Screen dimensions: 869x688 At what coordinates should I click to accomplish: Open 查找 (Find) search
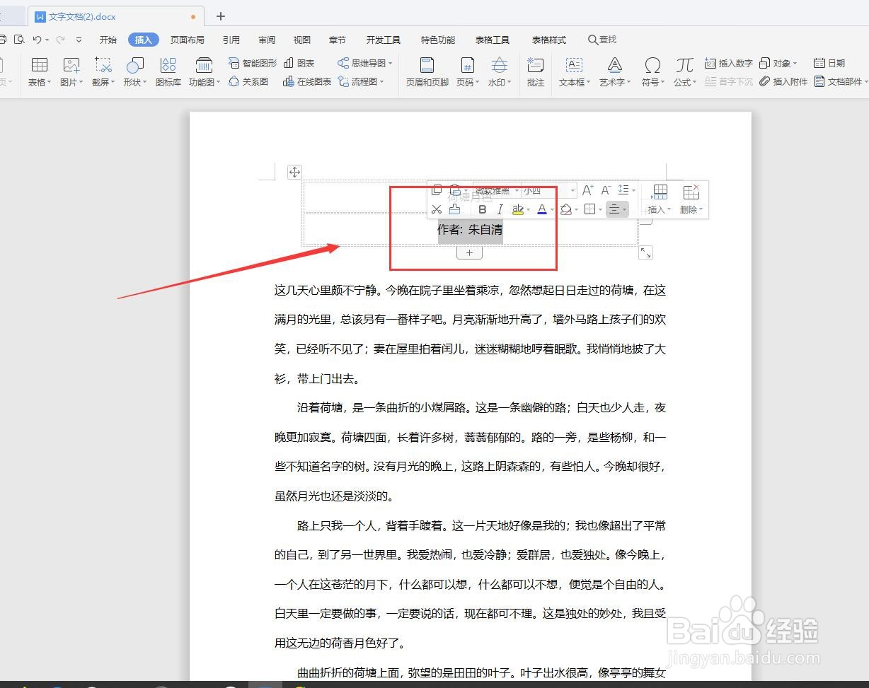point(603,40)
